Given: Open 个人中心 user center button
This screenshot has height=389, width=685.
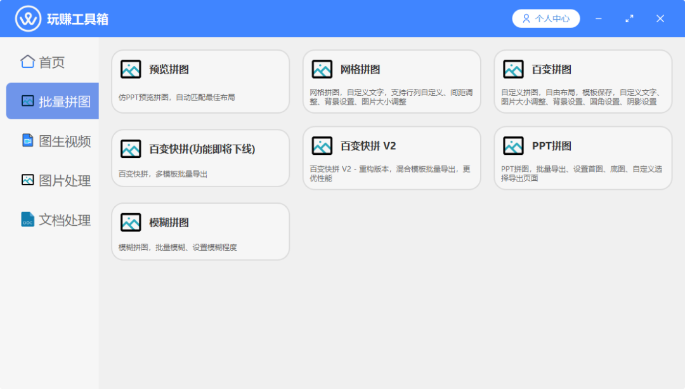Looking at the screenshot, I should (545, 18).
